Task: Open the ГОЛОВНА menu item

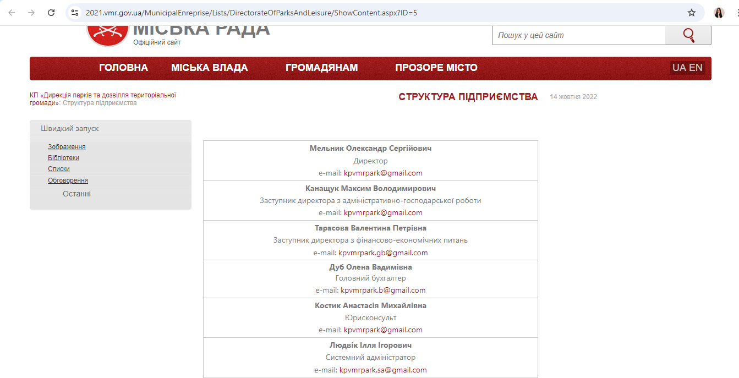Action: pyautogui.click(x=123, y=68)
